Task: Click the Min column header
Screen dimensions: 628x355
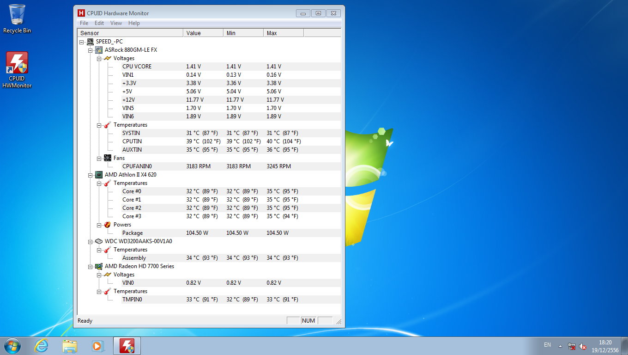Action: click(x=243, y=33)
